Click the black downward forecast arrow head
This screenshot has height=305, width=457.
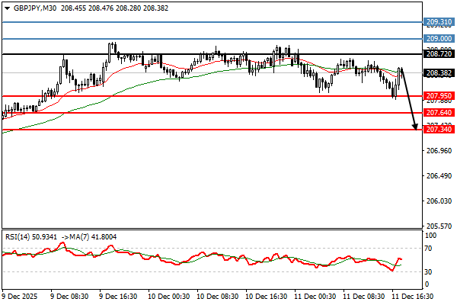coord(416,126)
